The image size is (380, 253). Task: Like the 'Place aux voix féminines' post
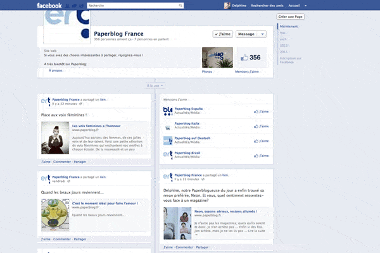point(46,162)
